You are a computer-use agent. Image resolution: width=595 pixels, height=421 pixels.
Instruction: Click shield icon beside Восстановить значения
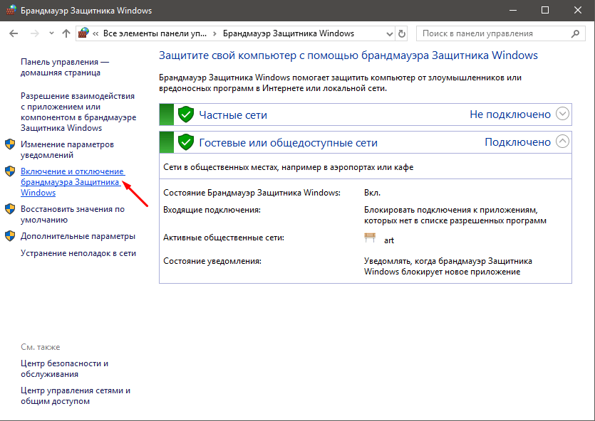10,209
